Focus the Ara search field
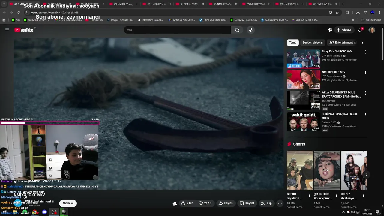This screenshot has width=384, height=216. click(x=177, y=30)
